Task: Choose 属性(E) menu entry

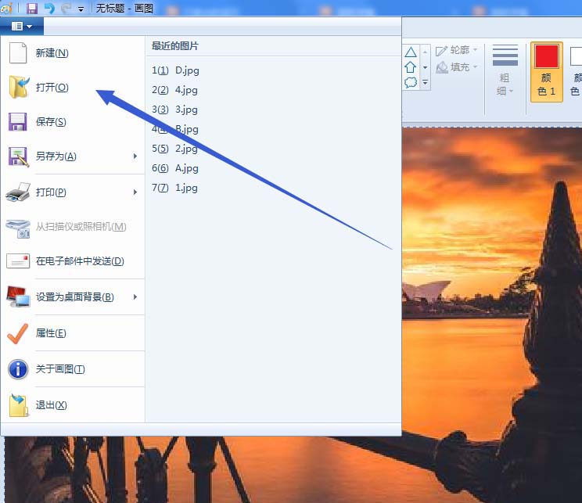Action: pyautogui.click(x=74, y=333)
